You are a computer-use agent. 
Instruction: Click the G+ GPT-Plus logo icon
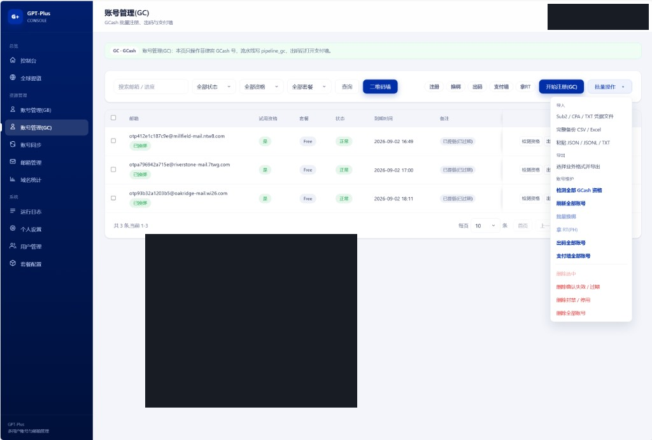click(15, 17)
